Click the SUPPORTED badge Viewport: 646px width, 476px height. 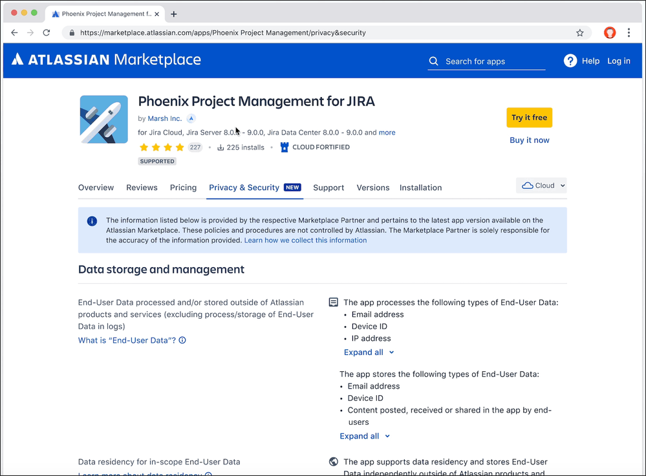click(x=157, y=162)
